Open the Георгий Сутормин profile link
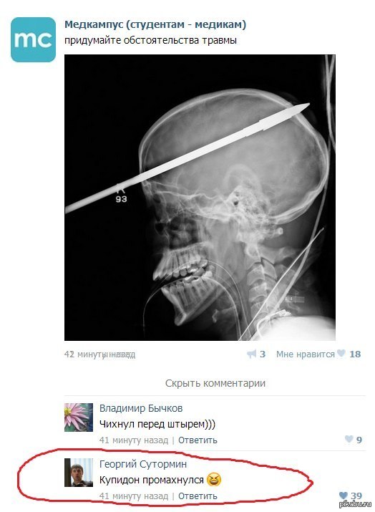The height and width of the screenshot is (512, 375). point(143,464)
